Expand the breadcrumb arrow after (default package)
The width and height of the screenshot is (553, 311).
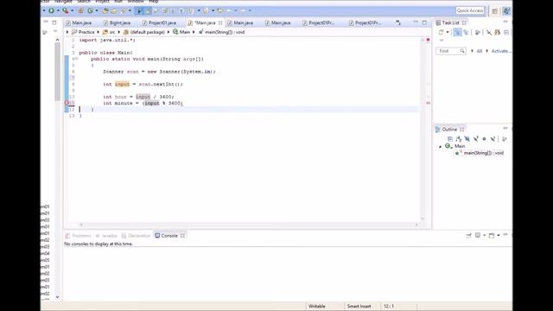[x=168, y=32]
